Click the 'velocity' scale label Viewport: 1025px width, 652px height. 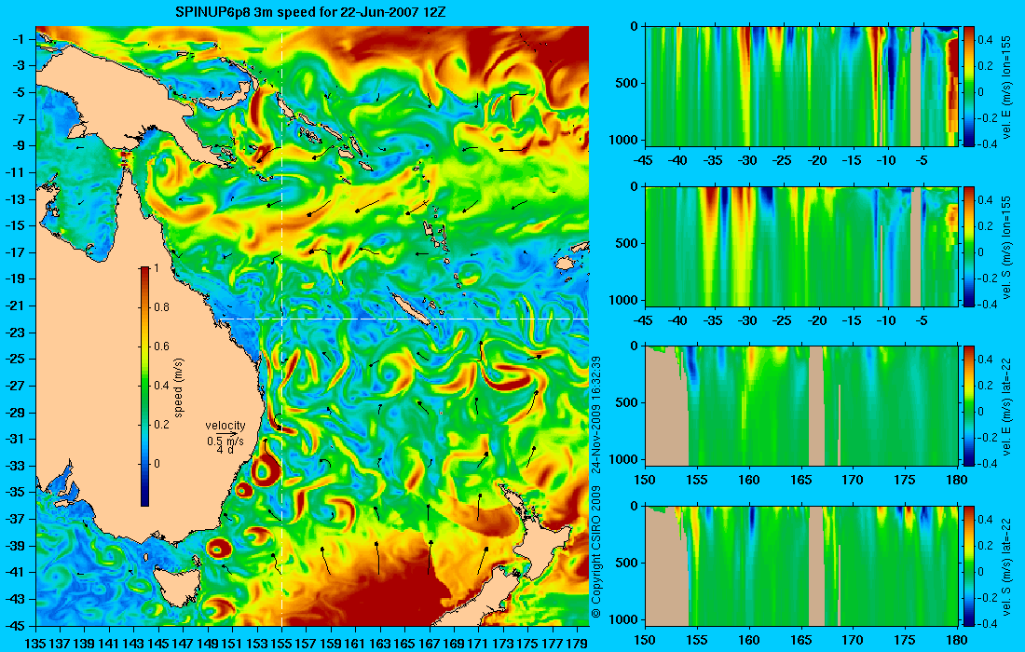click(x=225, y=426)
